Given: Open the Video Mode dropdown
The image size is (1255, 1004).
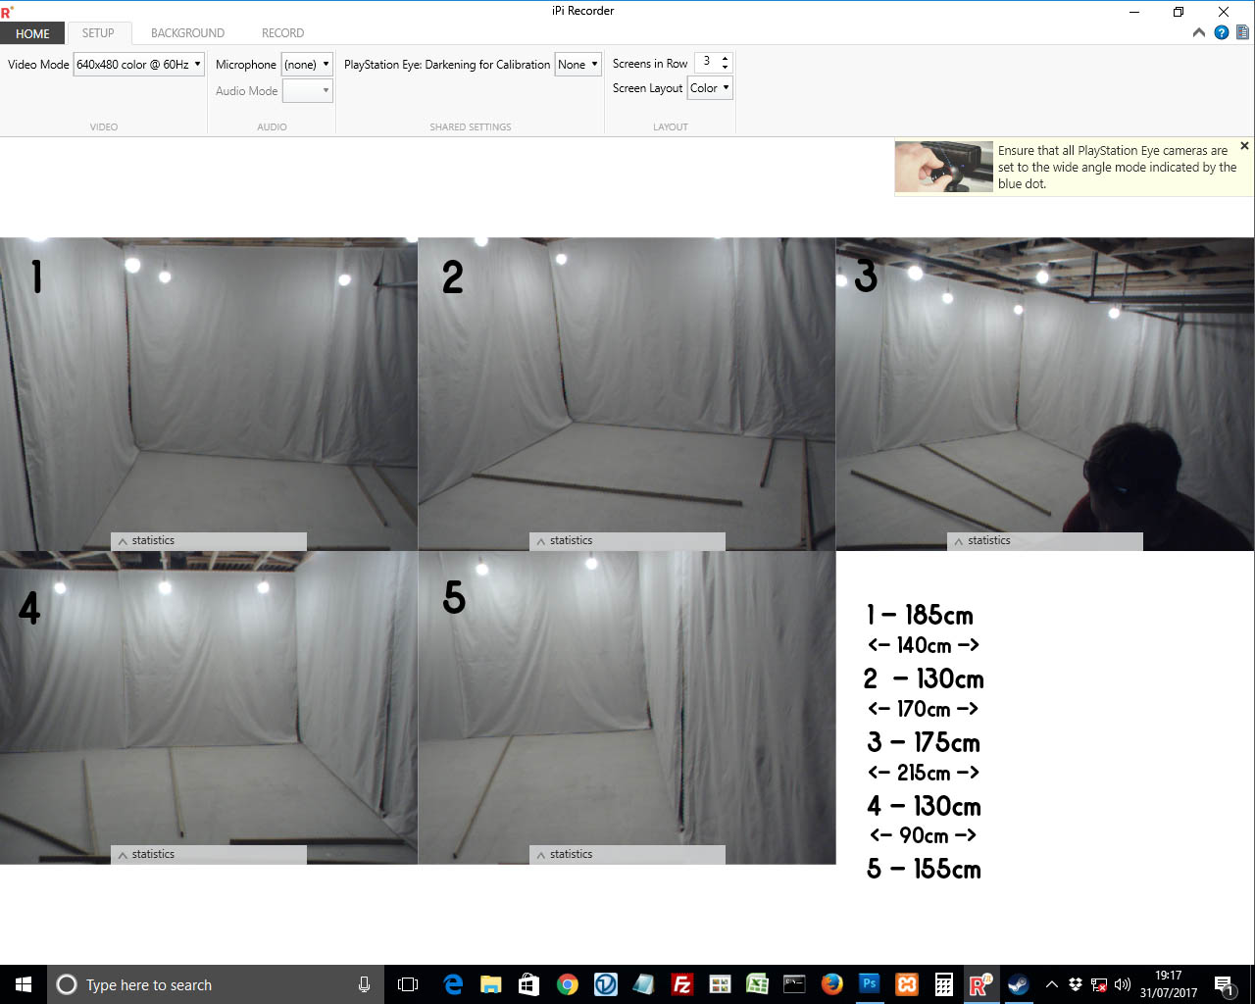Looking at the screenshot, I should (138, 65).
